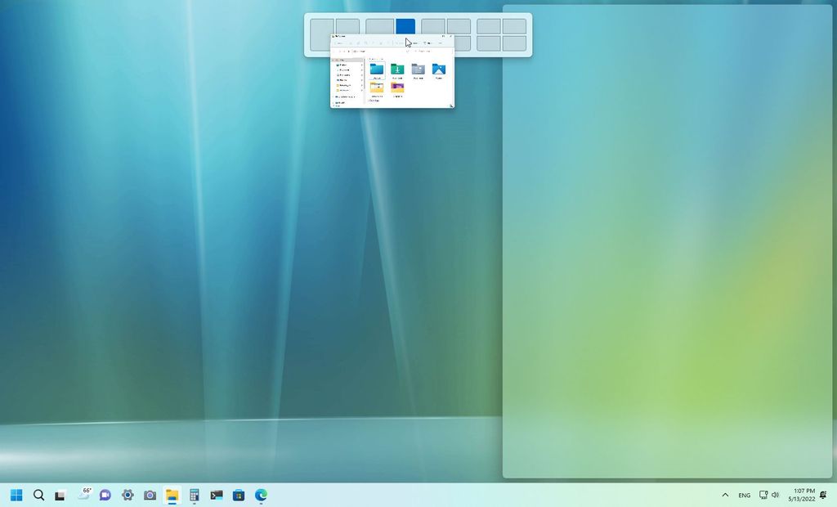
Task: Open the See more ellipsis menu
Action: click(441, 43)
